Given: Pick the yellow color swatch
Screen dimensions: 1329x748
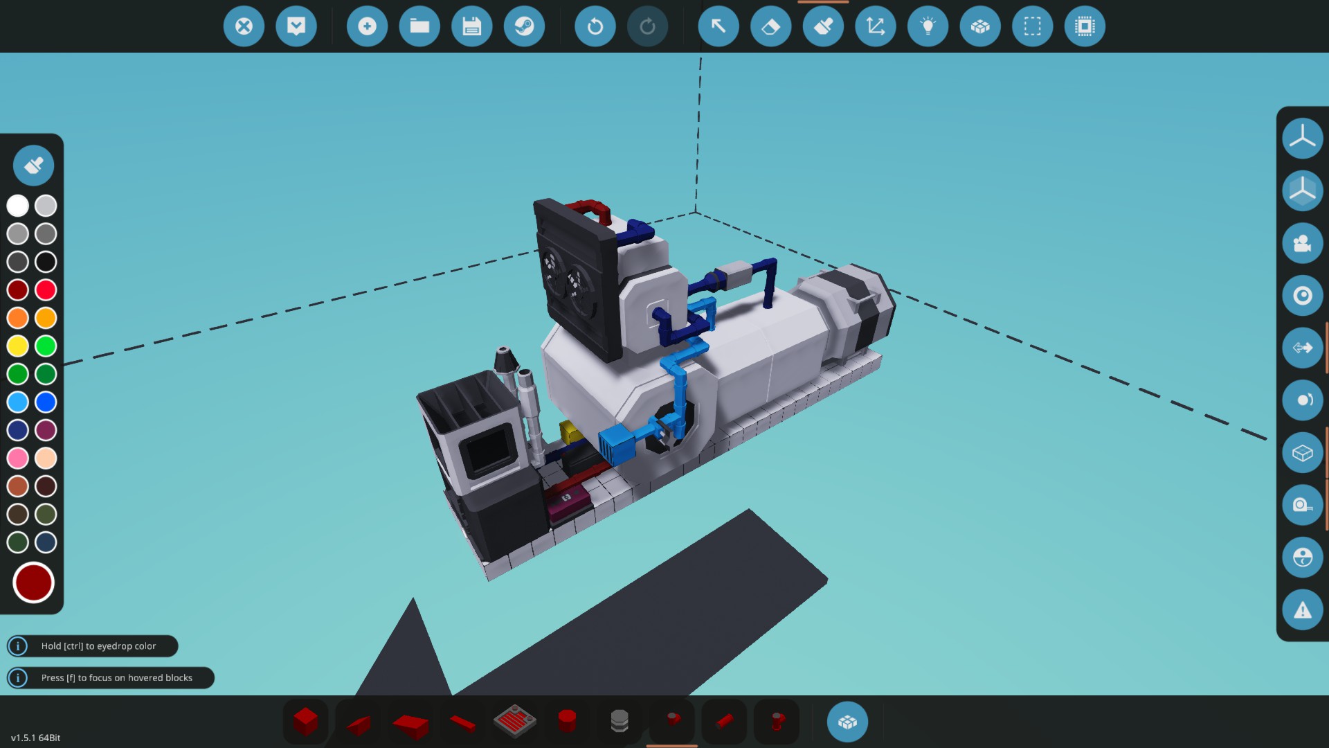Looking at the screenshot, I should [18, 346].
